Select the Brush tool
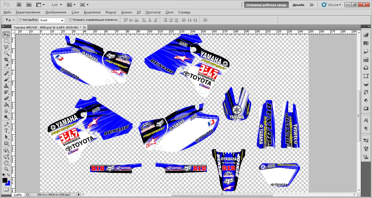Screen dimensions: 372x198 click(x=6, y=79)
